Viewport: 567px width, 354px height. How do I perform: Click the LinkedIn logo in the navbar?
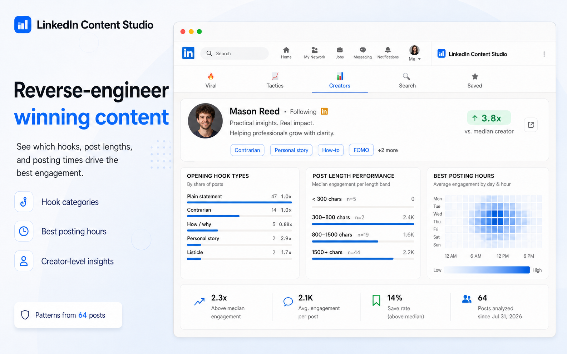point(188,53)
